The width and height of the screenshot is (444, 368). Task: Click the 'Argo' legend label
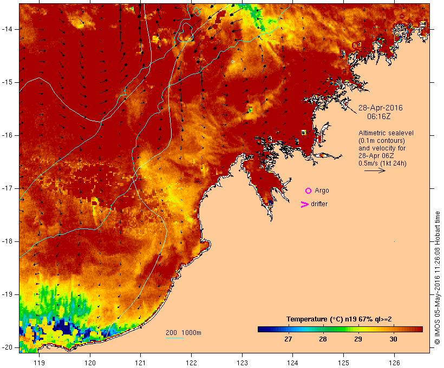point(322,190)
